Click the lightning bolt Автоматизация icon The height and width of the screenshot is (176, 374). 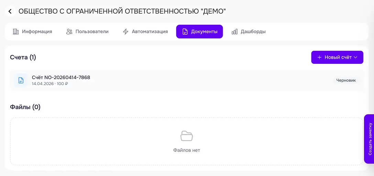tap(125, 32)
